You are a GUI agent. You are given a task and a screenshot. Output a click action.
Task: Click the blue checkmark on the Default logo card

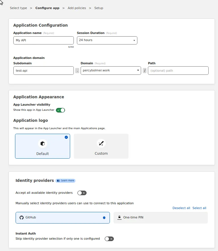click(x=66, y=137)
